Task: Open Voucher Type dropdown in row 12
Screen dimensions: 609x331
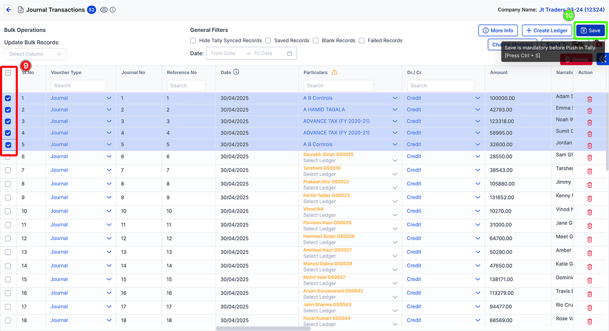Action: point(81,238)
